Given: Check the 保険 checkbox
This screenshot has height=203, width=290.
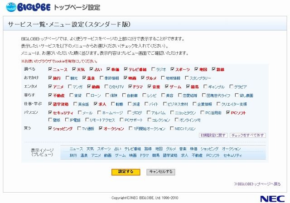Looking at the screenshot, I should click(107, 95).
